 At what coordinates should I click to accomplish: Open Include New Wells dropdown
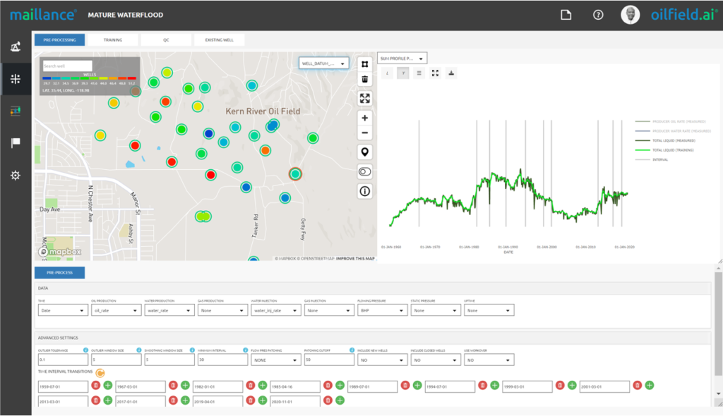(x=382, y=360)
